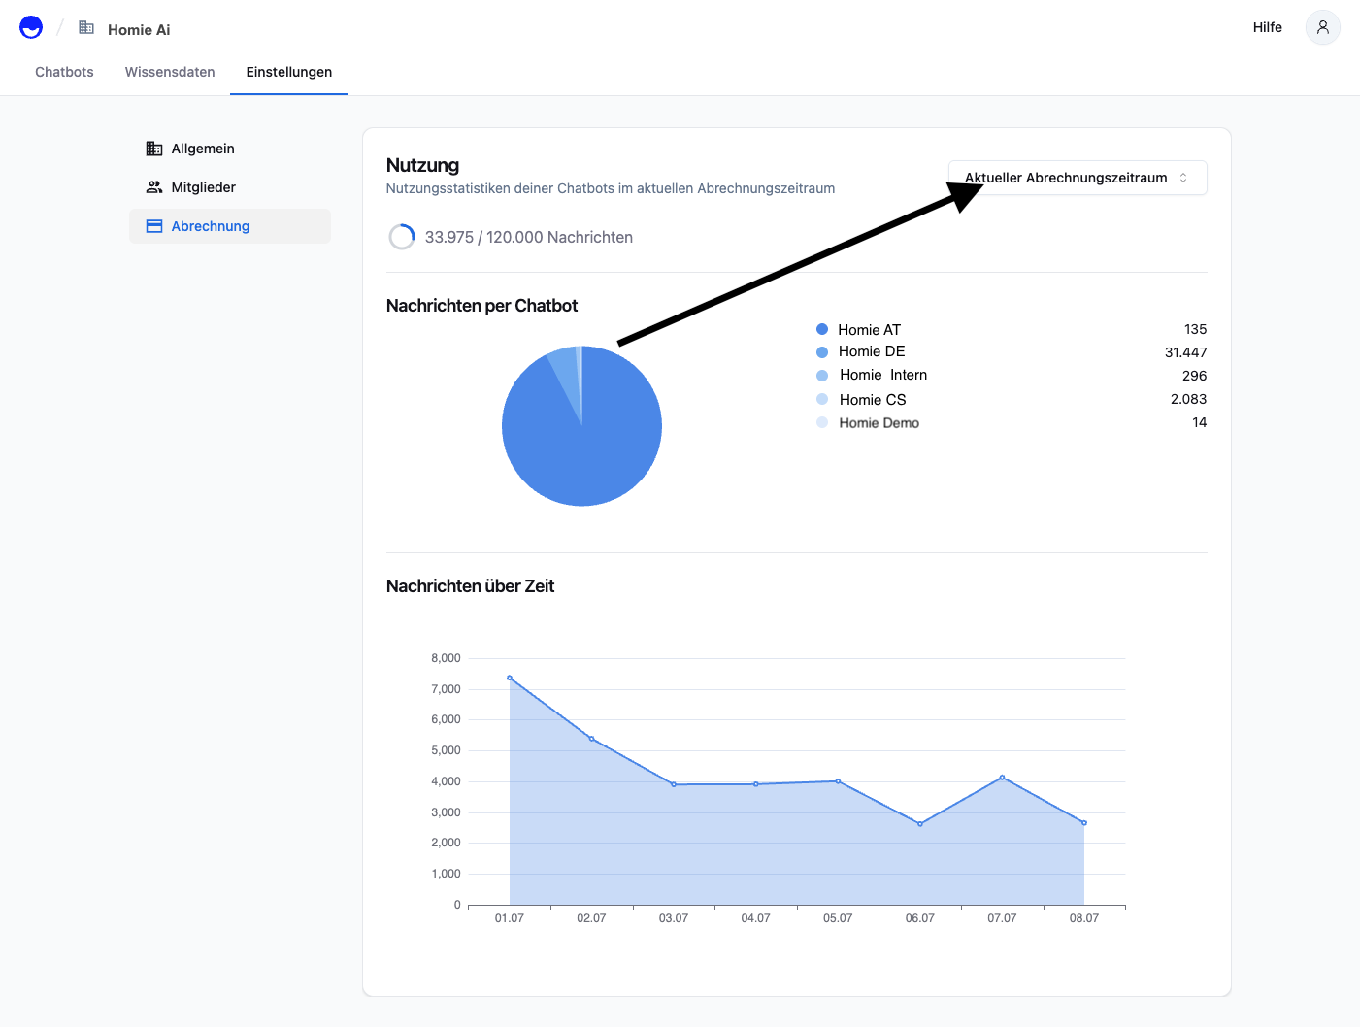Click the blue Homie logo icon
1360x1027 pixels.
pyautogui.click(x=31, y=27)
